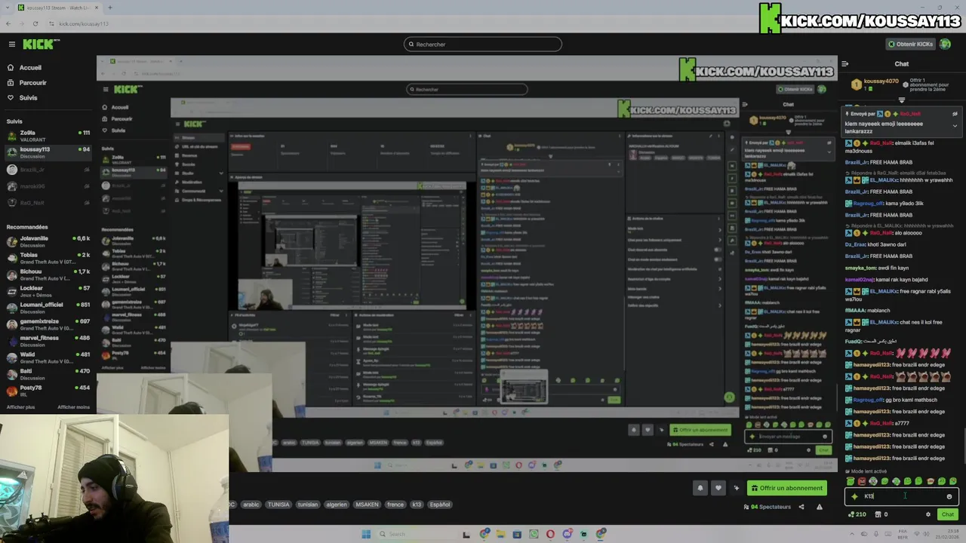Click the share icon near Spectateurs

coord(801,507)
